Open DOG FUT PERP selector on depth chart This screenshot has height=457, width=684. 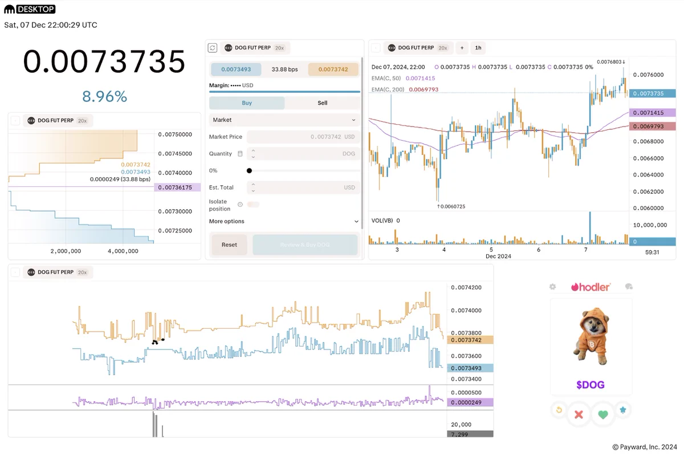coord(58,121)
